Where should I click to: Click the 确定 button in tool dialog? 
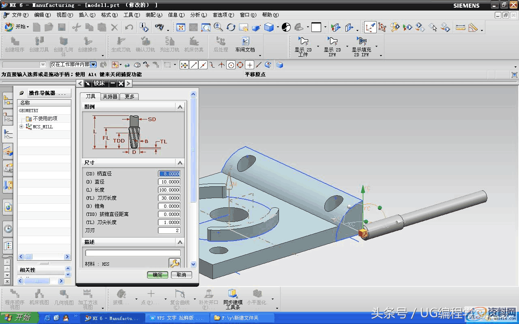coord(157,275)
